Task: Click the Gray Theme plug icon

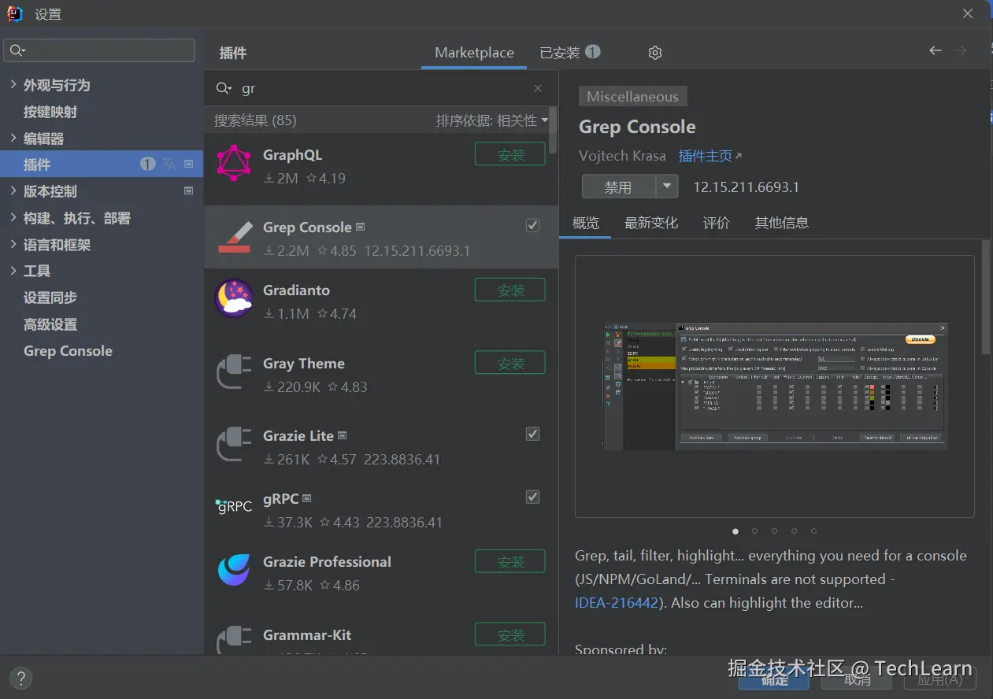Action: coord(234,372)
